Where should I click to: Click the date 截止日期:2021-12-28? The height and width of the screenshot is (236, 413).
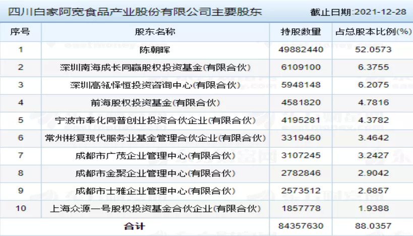(x=358, y=12)
